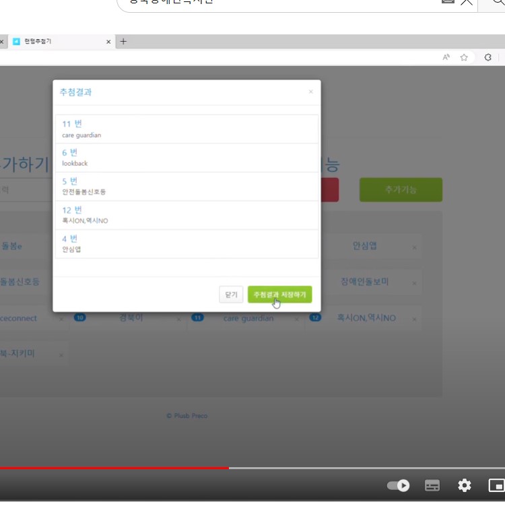The image size is (505, 517).
Task: Open a new browser tab with plus icon
Action: pos(123,42)
